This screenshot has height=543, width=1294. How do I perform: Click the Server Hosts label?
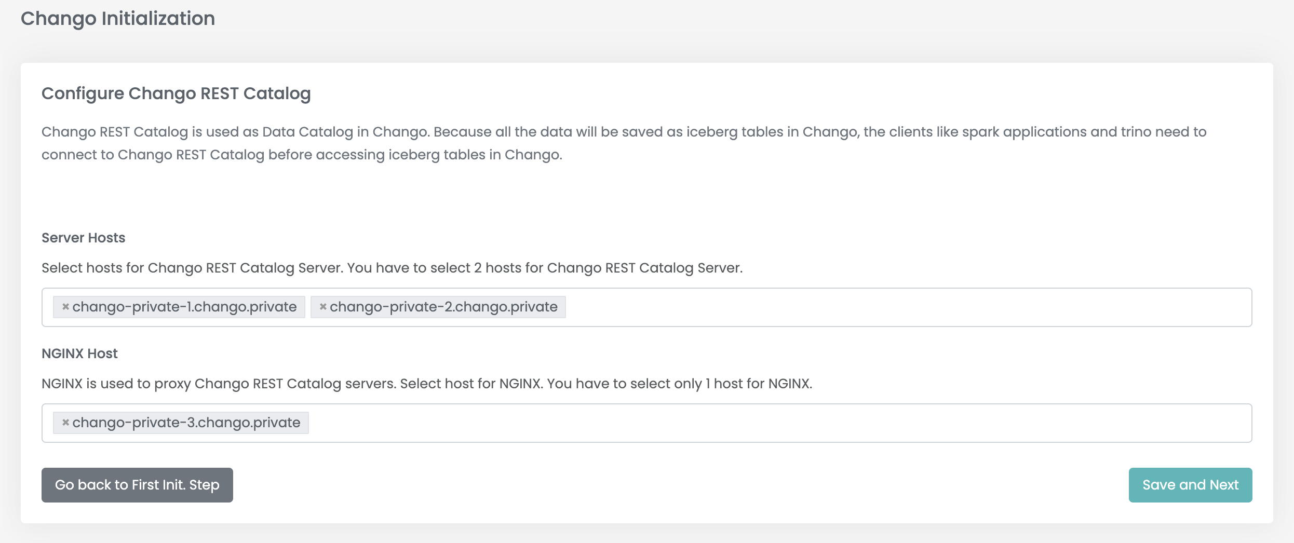(84, 238)
